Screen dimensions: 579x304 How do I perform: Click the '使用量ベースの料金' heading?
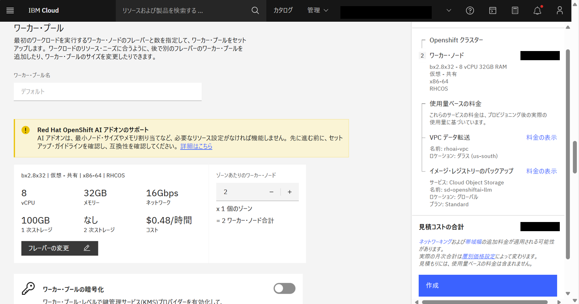click(455, 104)
